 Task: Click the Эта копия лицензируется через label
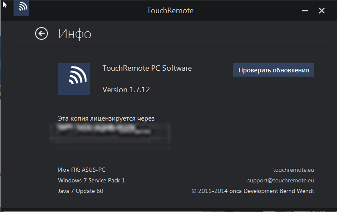(106, 118)
